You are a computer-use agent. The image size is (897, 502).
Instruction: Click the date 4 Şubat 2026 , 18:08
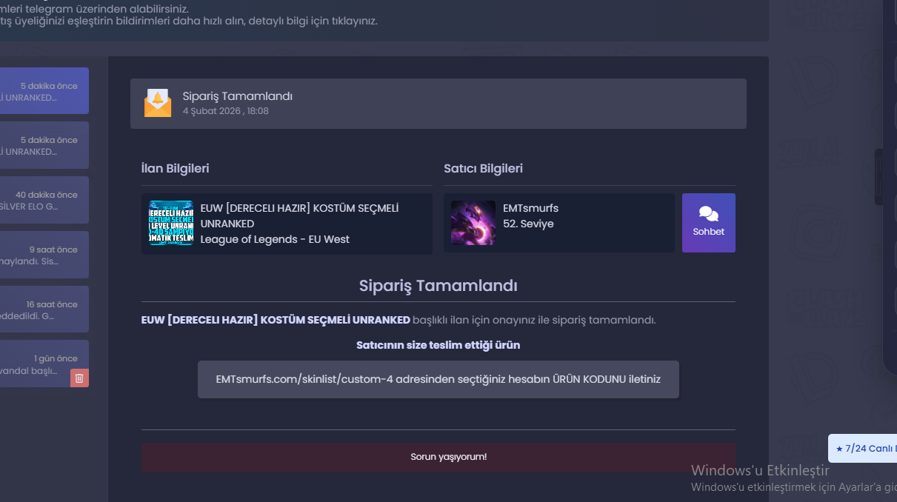pos(226,111)
